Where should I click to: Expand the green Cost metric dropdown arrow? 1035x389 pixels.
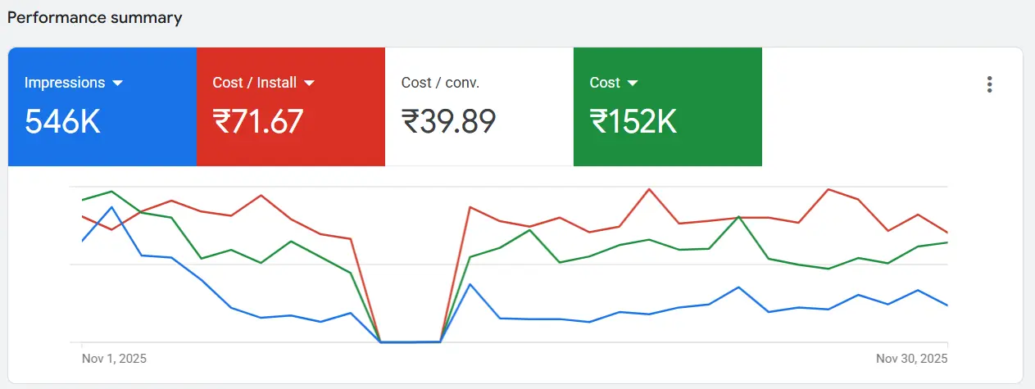point(632,83)
